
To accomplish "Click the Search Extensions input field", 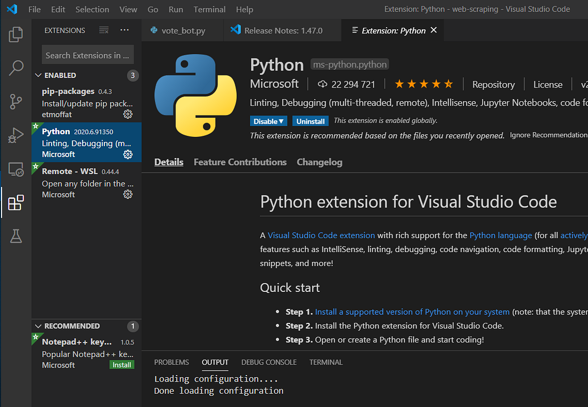I will tap(87, 55).
